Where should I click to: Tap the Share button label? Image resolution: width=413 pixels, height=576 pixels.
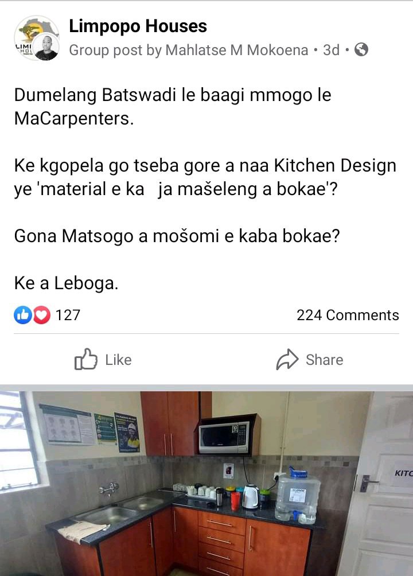coord(325,360)
